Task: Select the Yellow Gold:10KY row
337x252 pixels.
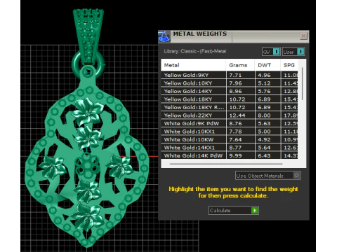Action: [230, 83]
